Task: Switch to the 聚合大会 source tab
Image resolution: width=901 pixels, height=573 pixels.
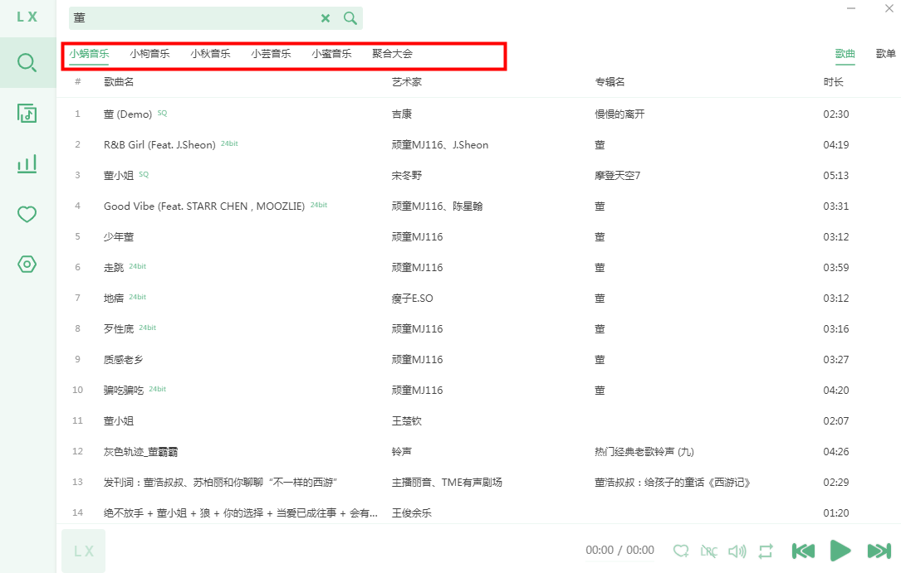Action: click(x=392, y=54)
